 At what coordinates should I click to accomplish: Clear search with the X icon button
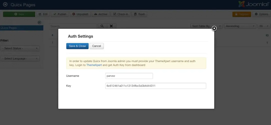coord(111,26)
